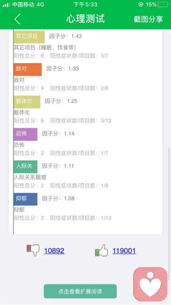Click the thumbs-down icon
Image resolution: width=171 pixels, height=305 pixels.
click(33, 250)
